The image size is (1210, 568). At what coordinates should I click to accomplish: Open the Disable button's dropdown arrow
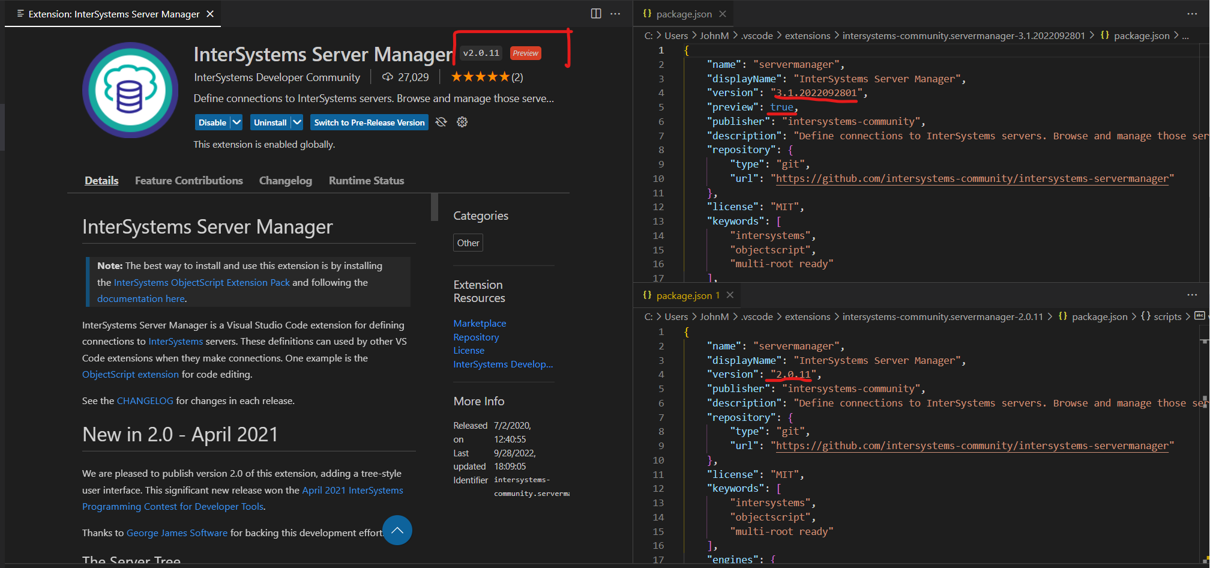[x=238, y=122]
